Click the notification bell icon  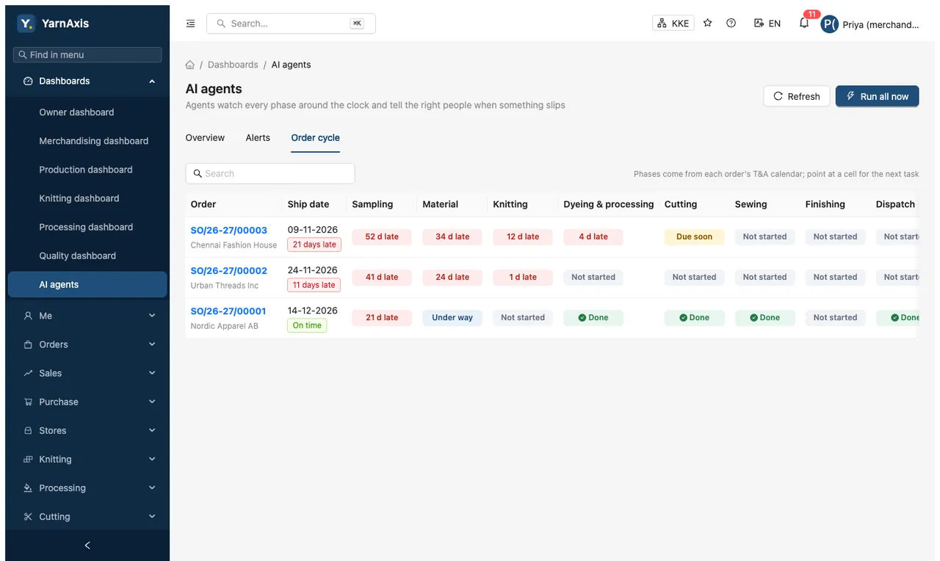coord(804,23)
